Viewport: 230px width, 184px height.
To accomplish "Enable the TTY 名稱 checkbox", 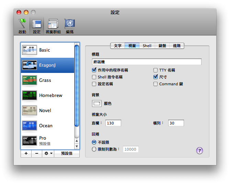I will point(156,70).
